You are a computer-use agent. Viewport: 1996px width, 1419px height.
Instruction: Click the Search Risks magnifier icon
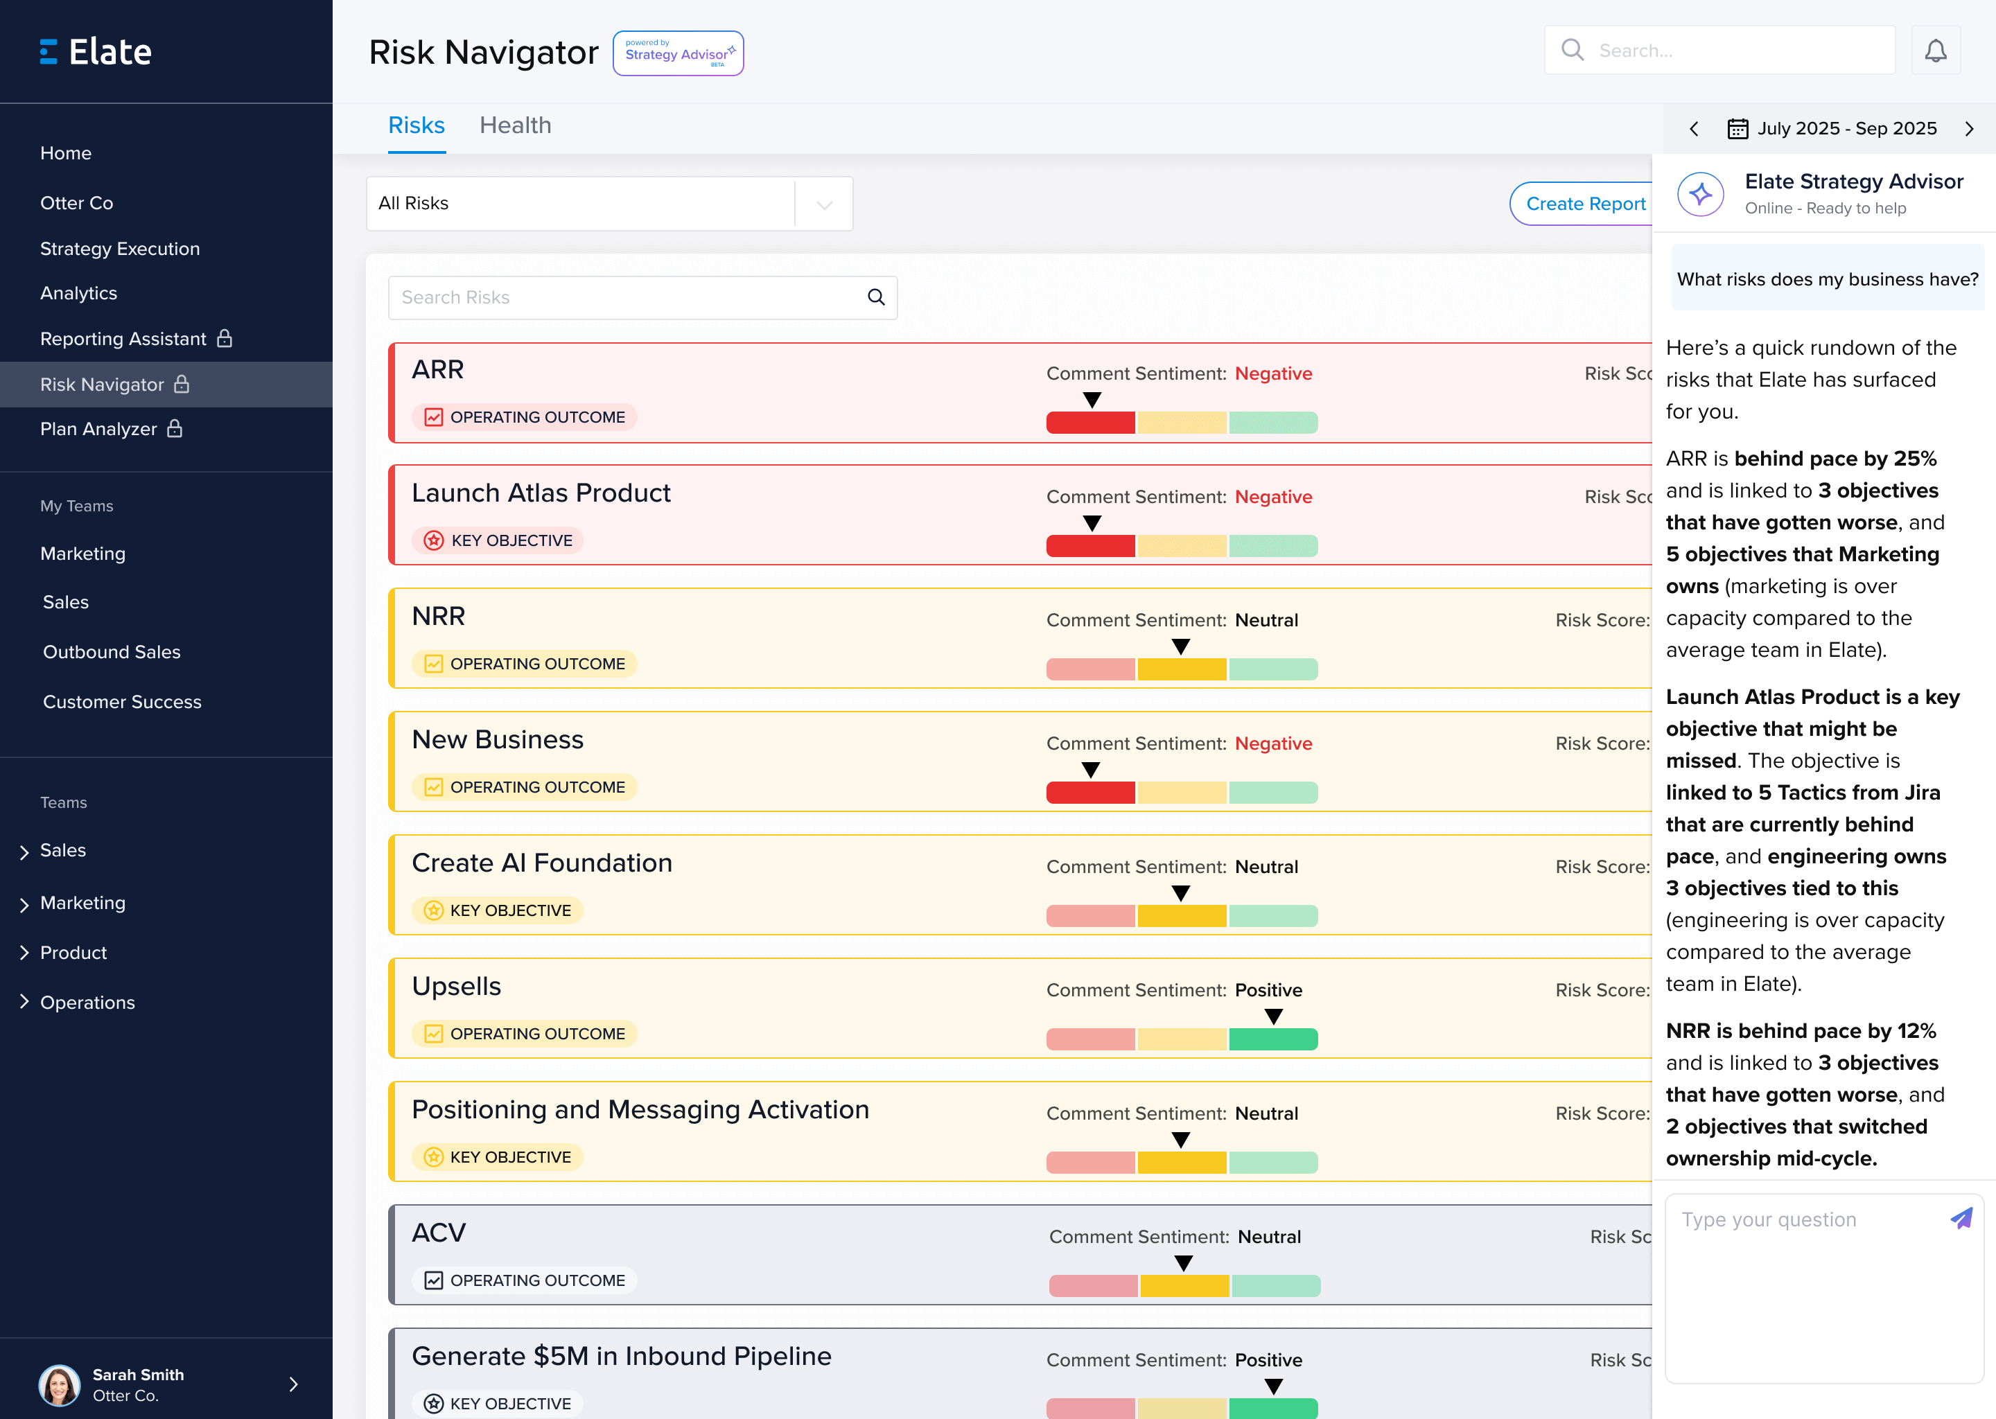875,297
